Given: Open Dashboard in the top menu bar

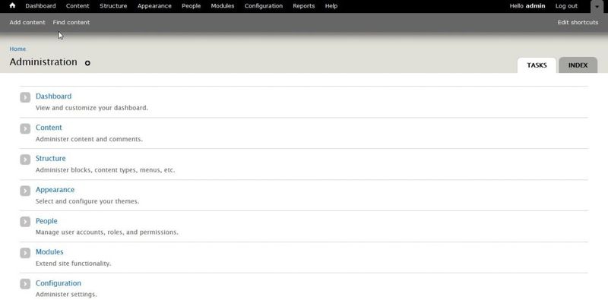Looking at the screenshot, I should 41,6.
